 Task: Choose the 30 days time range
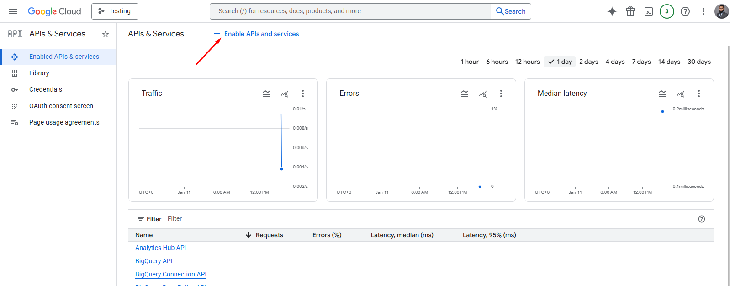[x=699, y=62]
